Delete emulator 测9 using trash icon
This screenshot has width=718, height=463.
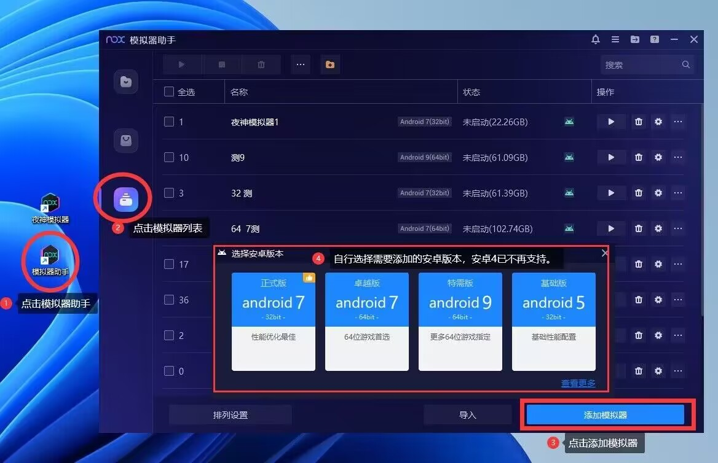(x=638, y=157)
